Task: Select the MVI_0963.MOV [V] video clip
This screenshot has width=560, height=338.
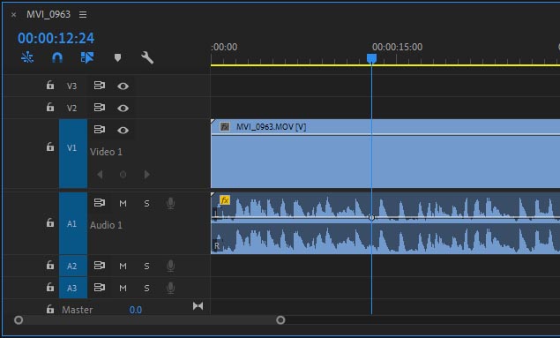Action: tap(385, 154)
